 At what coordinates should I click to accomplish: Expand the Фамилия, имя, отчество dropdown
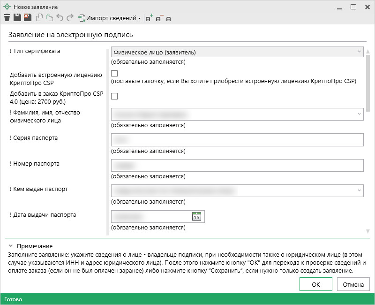(x=359, y=114)
